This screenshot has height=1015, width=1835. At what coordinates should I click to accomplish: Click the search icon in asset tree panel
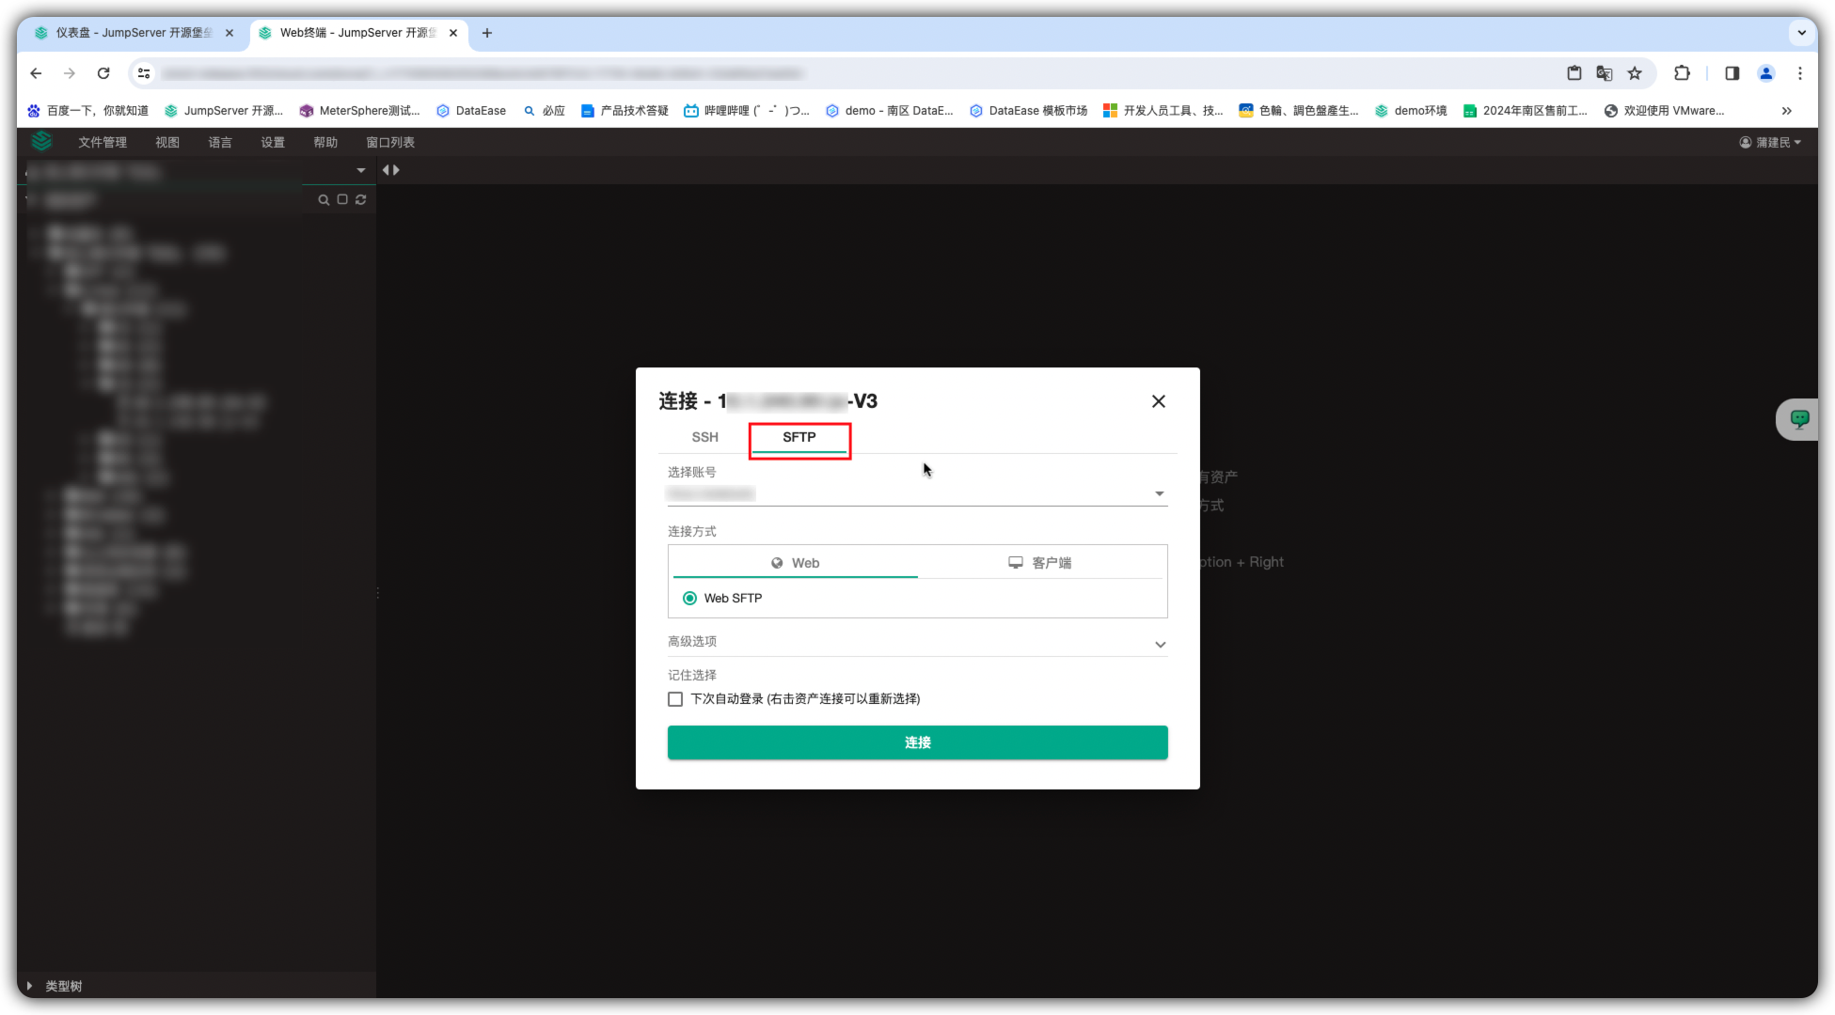[x=324, y=200]
